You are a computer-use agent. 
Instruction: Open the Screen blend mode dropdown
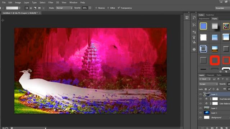pos(208,84)
